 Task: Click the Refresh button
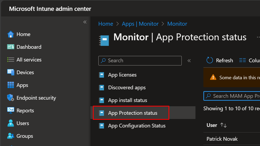tap(220, 60)
